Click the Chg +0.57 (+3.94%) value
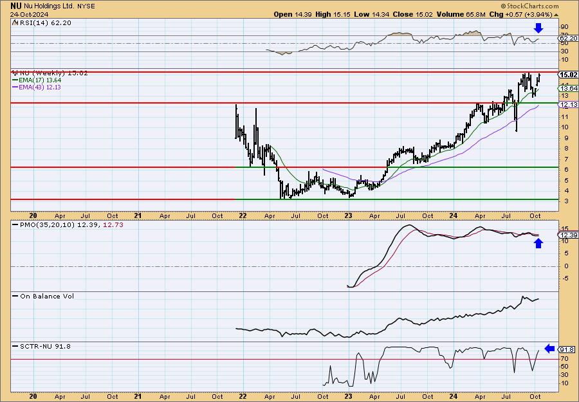The image size is (579, 402). [x=521, y=14]
